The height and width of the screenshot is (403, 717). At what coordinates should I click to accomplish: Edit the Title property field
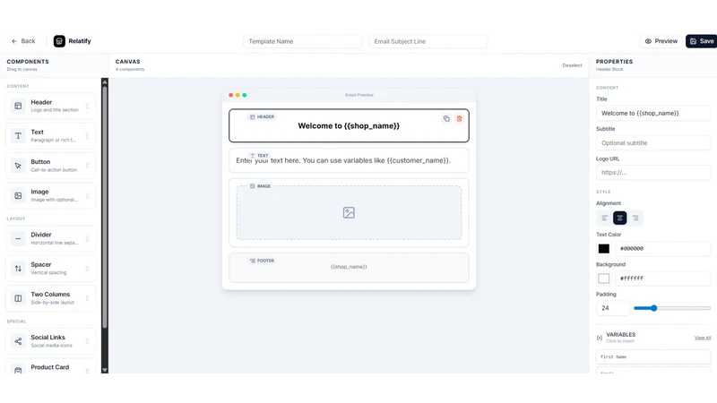(653, 114)
